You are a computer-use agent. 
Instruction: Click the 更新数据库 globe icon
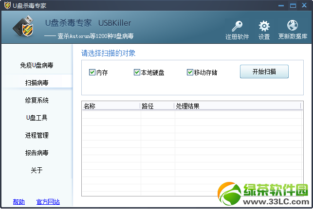tap(293, 25)
